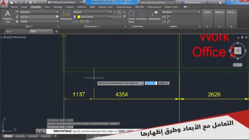The height and width of the screenshot is (140, 249).
Task: Expand the Dimensions panel title
Action: [92, 26]
